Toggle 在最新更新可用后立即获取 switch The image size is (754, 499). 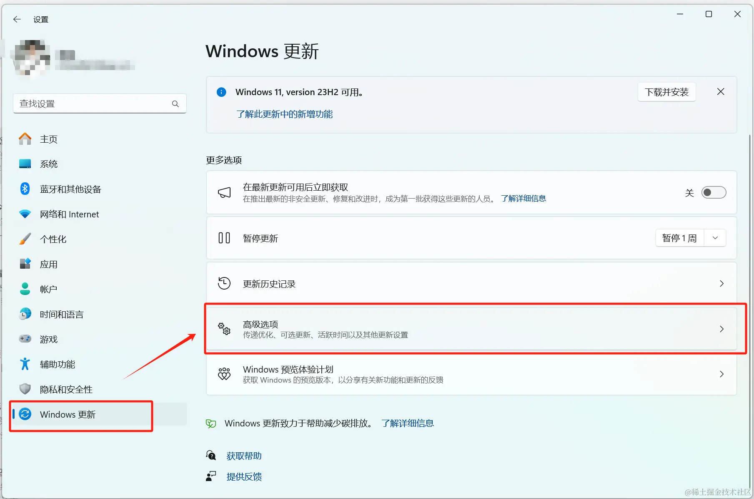click(714, 192)
